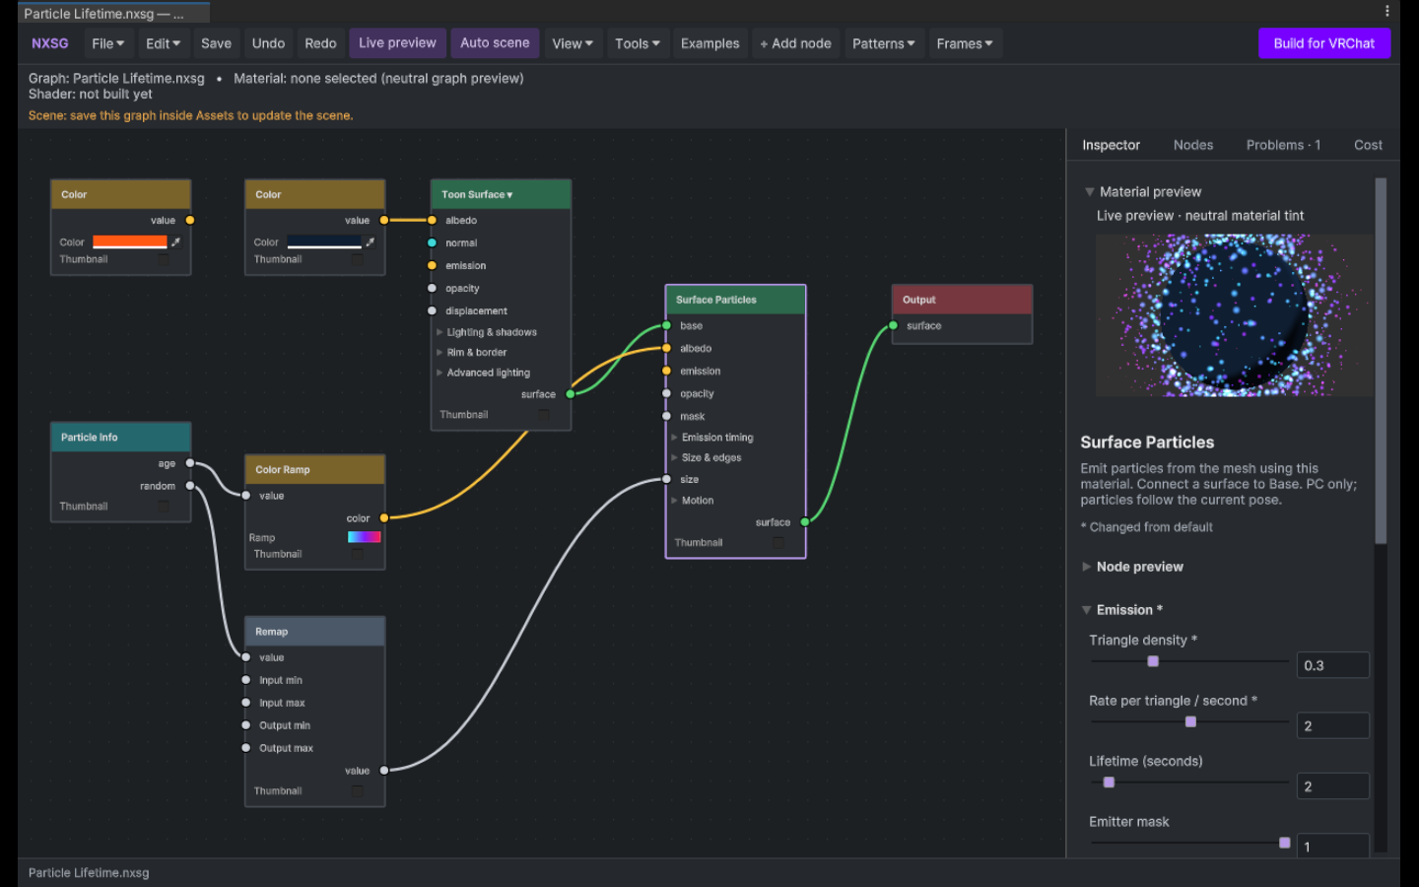Click the Auto scene button
Image resolution: width=1419 pixels, height=887 pixels.
tap(495, 43)
